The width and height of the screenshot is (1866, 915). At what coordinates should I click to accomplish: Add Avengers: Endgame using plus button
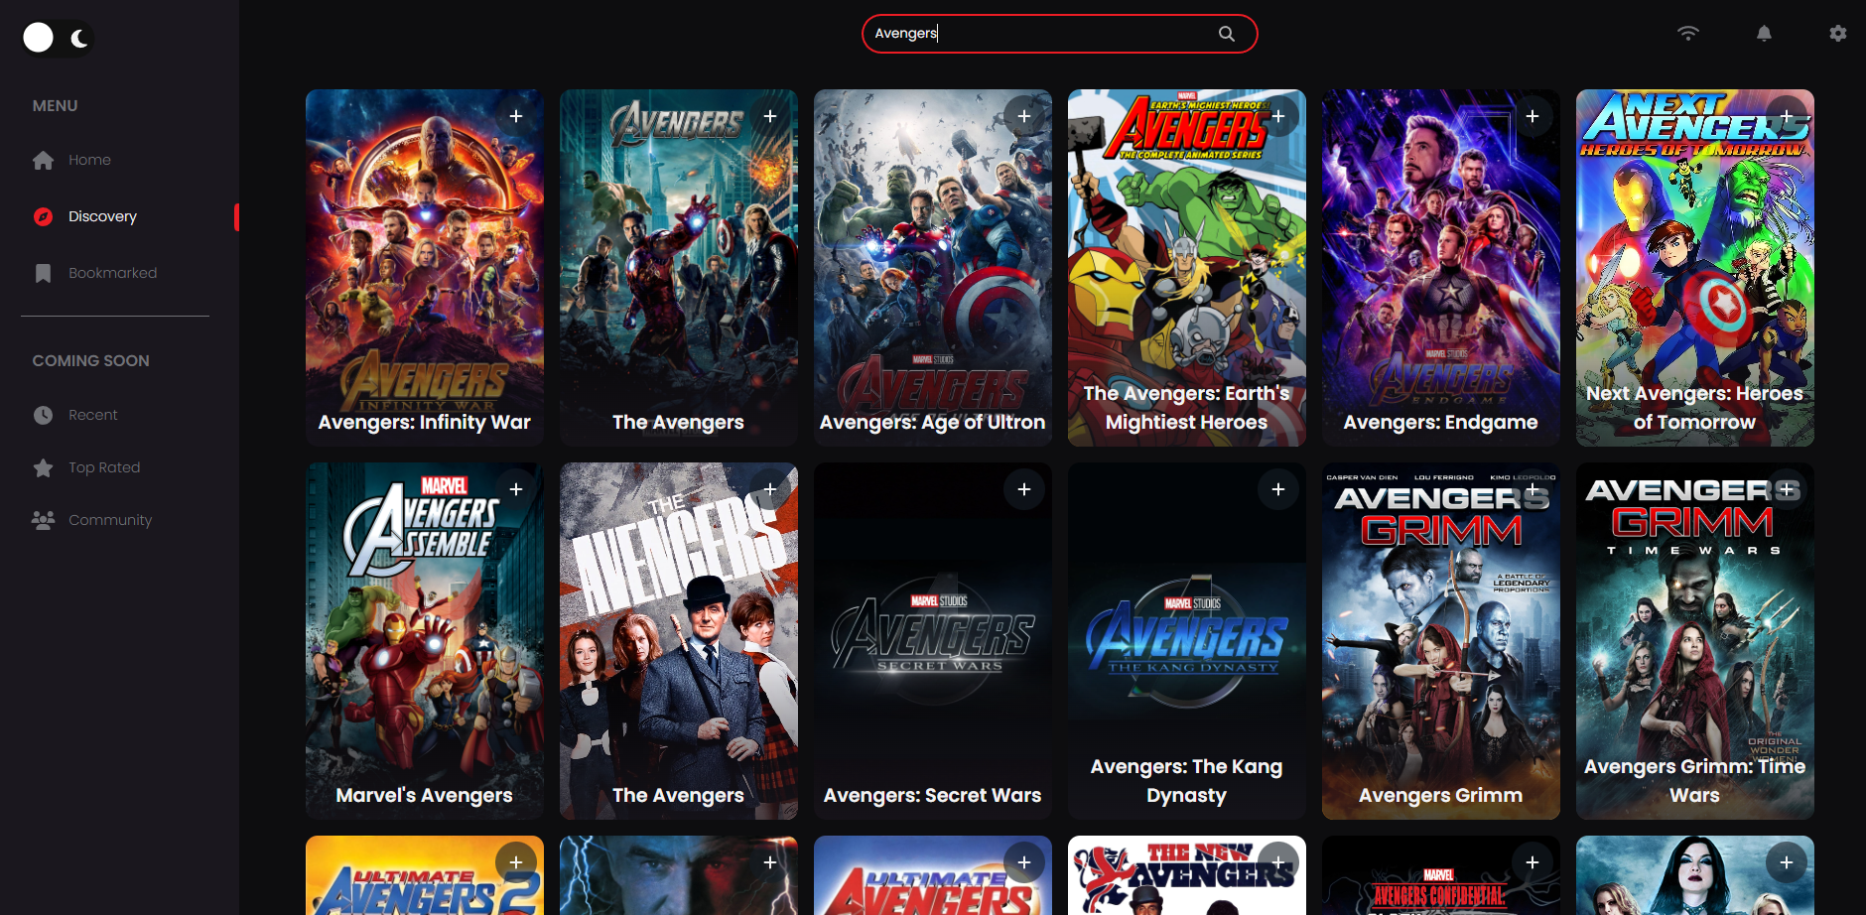coord(1533,116)
